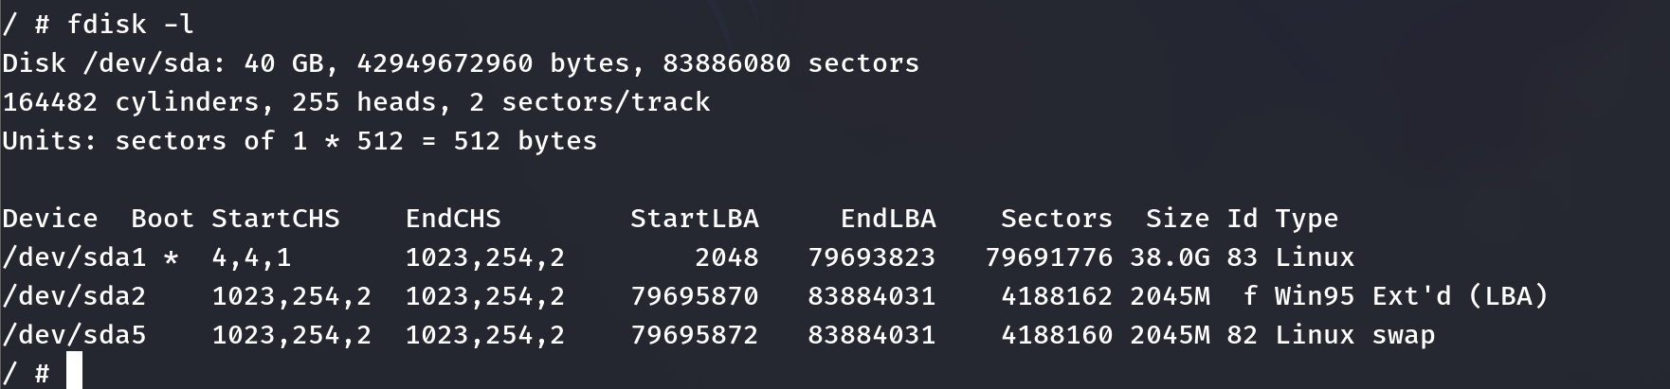Click the Size column header

click(1177, 219)
